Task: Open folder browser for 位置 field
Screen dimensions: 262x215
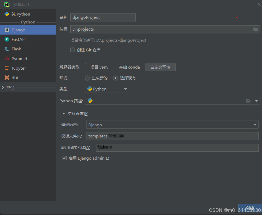Action: [255, 30]
